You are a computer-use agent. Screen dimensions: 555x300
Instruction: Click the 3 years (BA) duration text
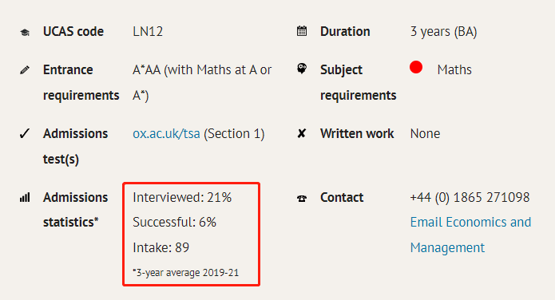point(443,32)
